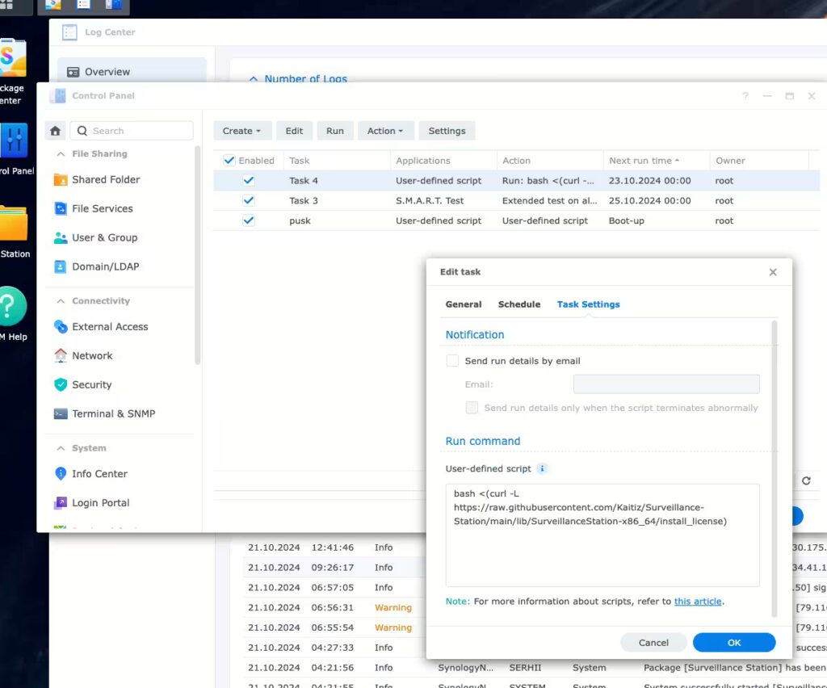Select Task 4 row

[516, 181]
